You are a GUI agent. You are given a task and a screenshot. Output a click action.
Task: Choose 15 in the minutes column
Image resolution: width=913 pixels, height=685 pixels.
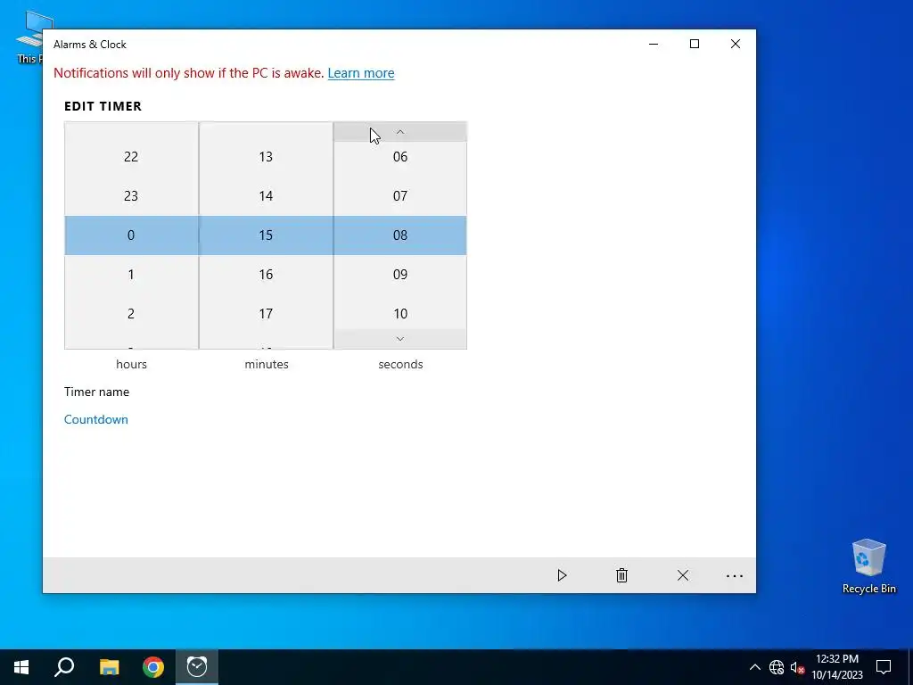click(266, 235)
